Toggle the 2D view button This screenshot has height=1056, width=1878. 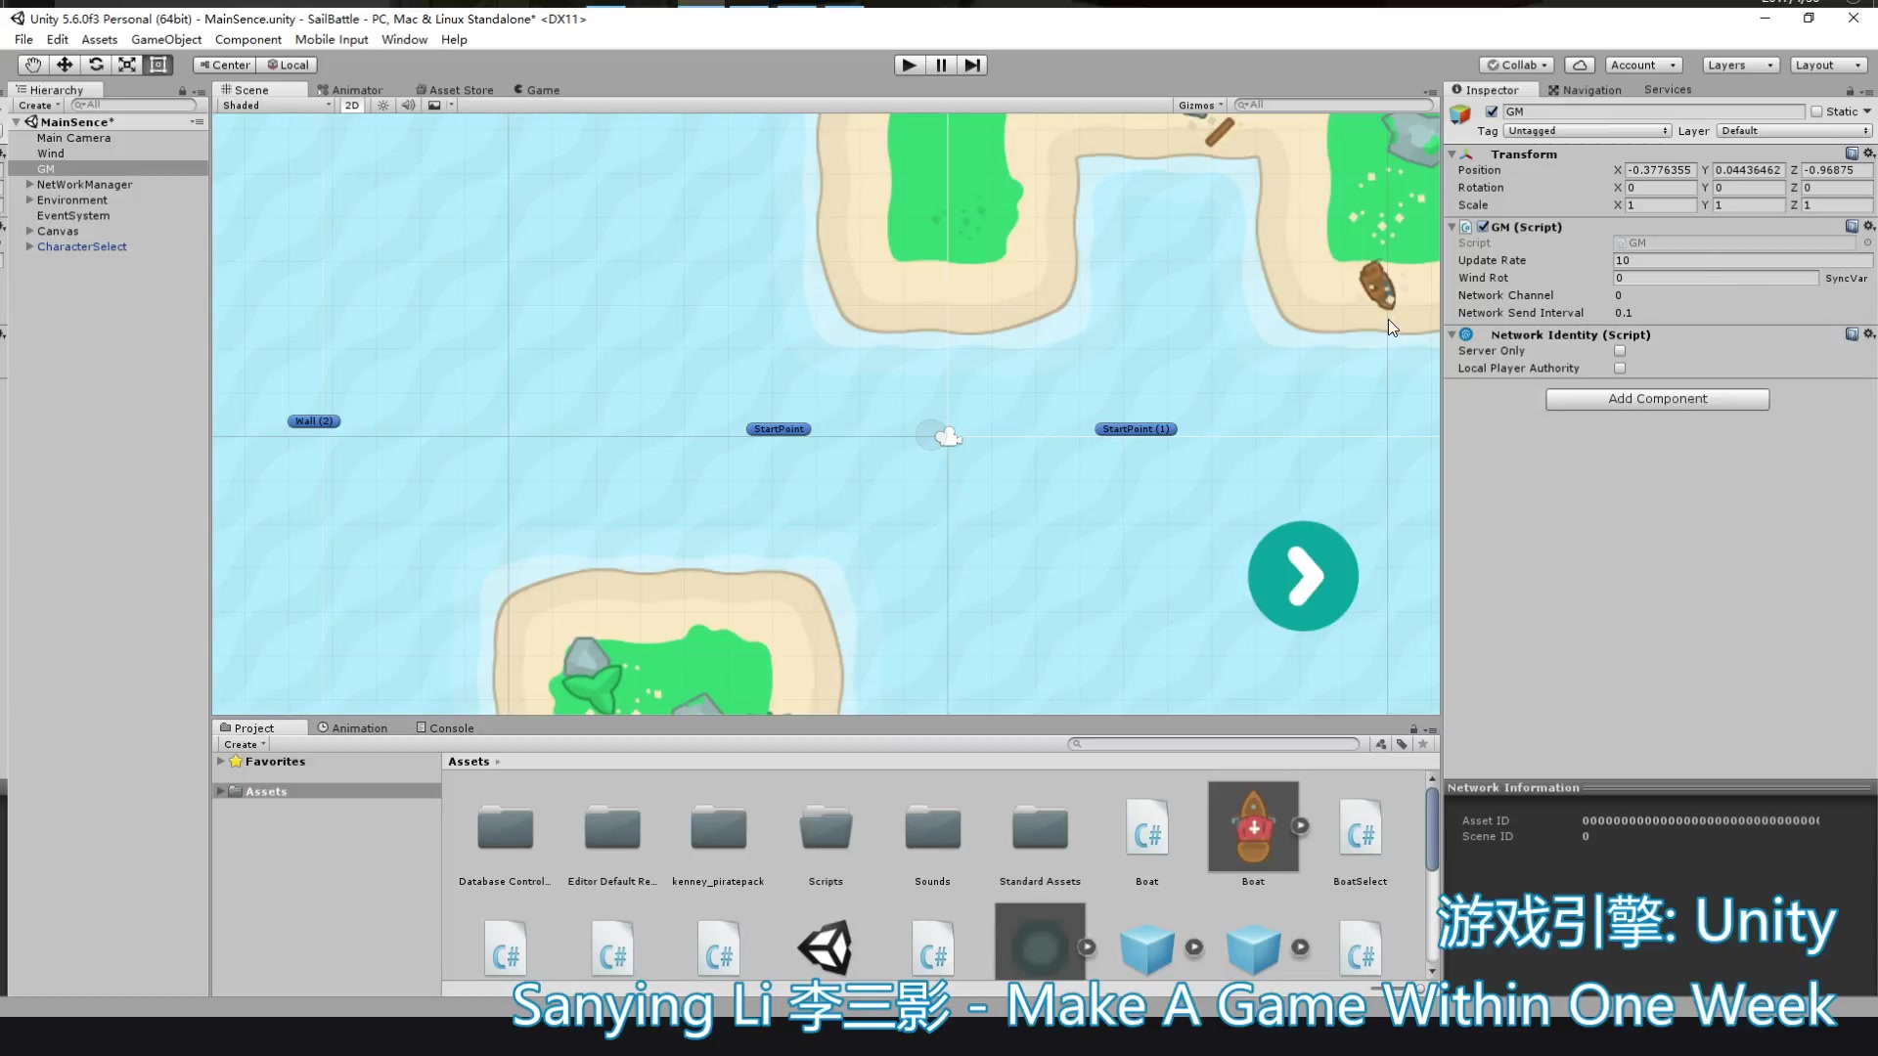coord(352,106)
